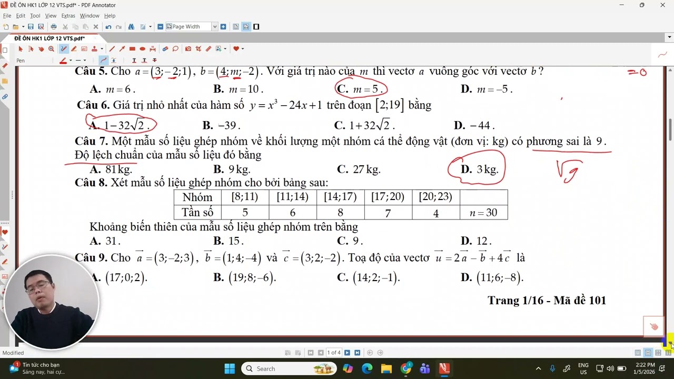Expand the Stamp tool dropdown arrow

click(x=102, y=49)
